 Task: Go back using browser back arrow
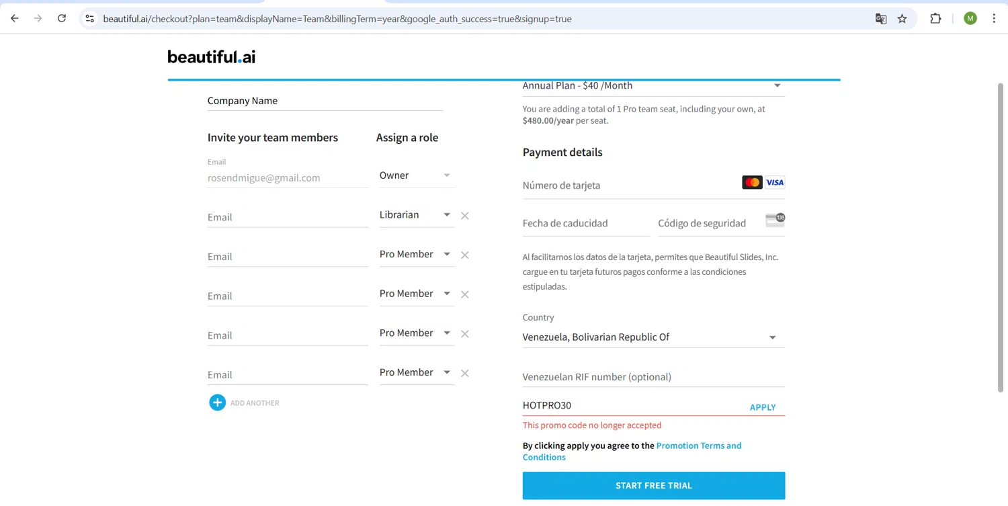tap(15, 19)
